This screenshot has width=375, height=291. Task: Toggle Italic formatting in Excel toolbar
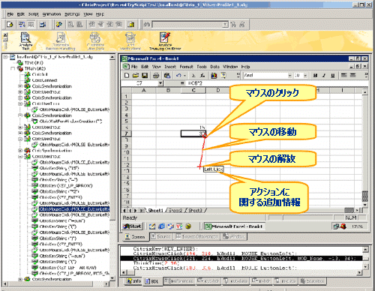[x=324, y=75]
